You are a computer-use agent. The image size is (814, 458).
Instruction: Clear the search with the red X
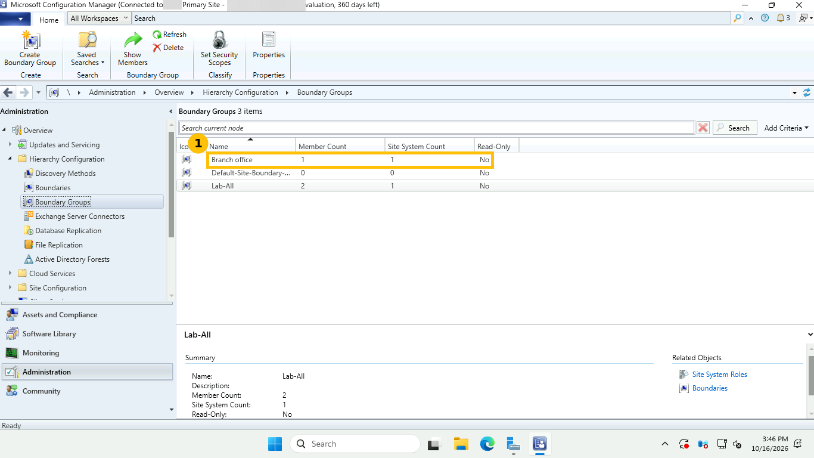(703, 128)
